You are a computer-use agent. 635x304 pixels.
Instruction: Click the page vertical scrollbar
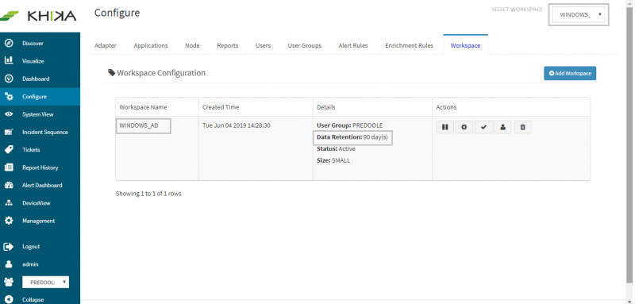click(x=629, y=141)
